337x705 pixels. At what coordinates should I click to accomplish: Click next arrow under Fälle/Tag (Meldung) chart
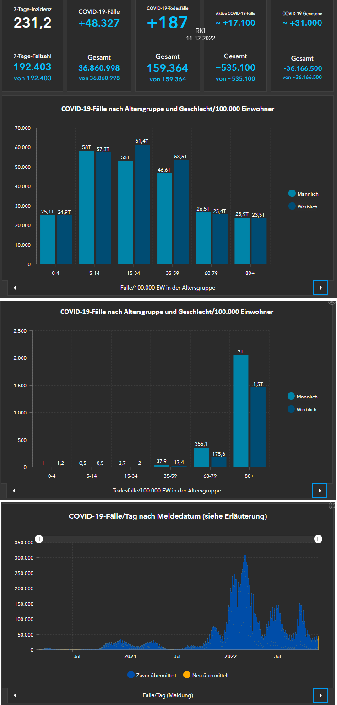click(x=320, y=695)
